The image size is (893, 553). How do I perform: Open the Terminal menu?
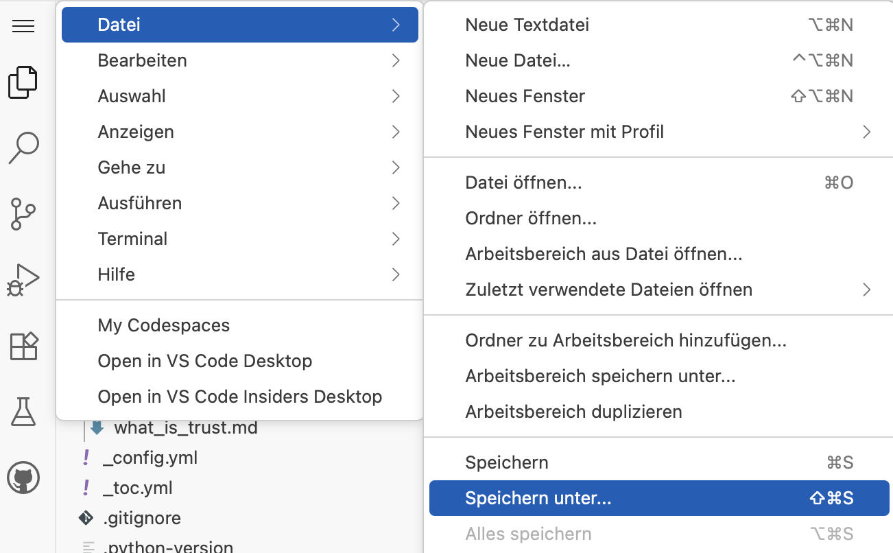click(240, 239)
